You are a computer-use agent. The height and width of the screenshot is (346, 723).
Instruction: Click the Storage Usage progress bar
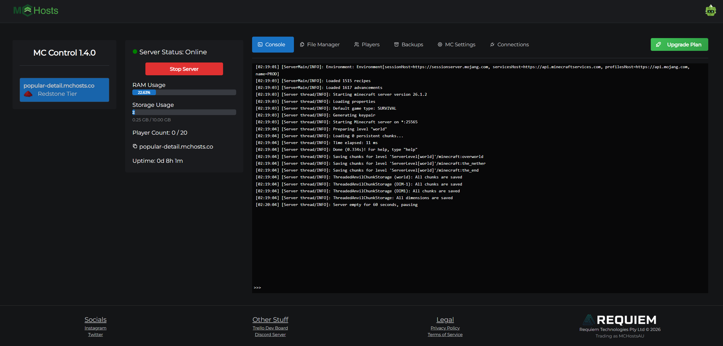pos(184,112)
